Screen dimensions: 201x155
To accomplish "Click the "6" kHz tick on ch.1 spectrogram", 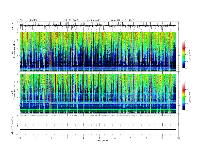I will click(18, 48).
